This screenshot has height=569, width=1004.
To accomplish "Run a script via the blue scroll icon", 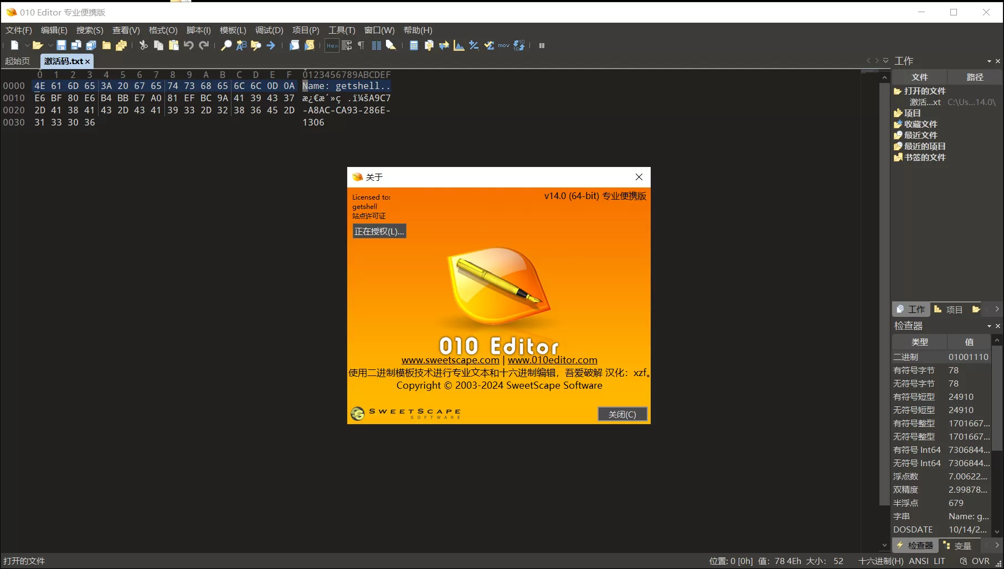I will pyautogui.click(x=294, y=45).
